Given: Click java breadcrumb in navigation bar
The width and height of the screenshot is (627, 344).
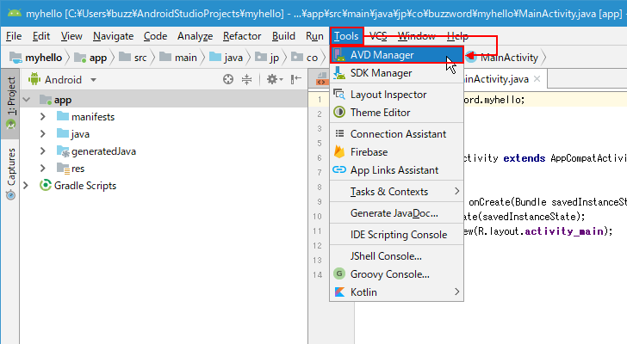Looking at the screenshot, I should coord(226,58).
